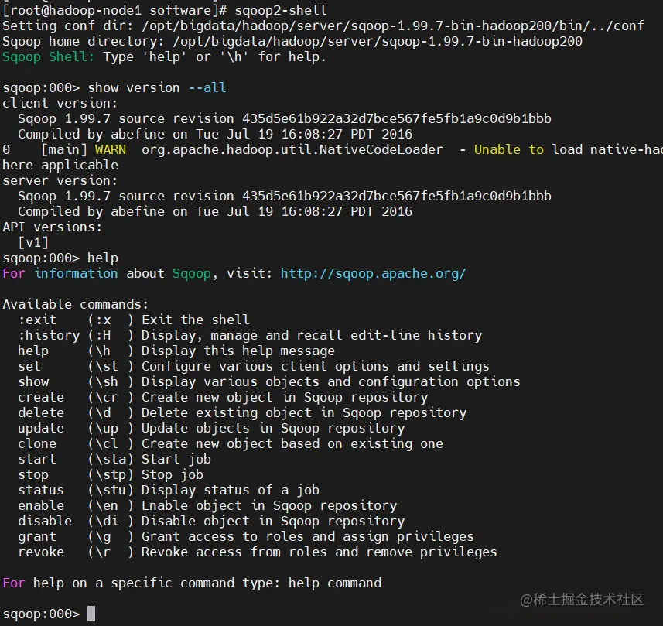Click the 'API versions:' line
The height and width of the screenshot is (626, 663).
[x=53, y=227]
